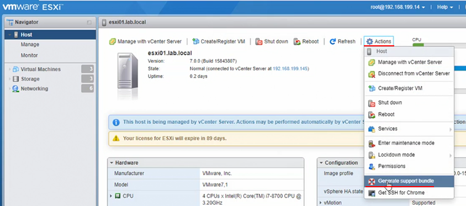Select Manage under Host in Navigator
This screenshot has width=466, height=206.
[x=30, y=45]
